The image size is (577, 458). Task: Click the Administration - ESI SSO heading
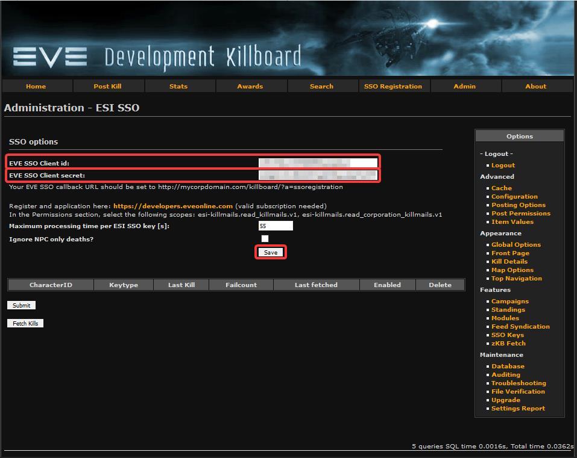tap(72, 108)
